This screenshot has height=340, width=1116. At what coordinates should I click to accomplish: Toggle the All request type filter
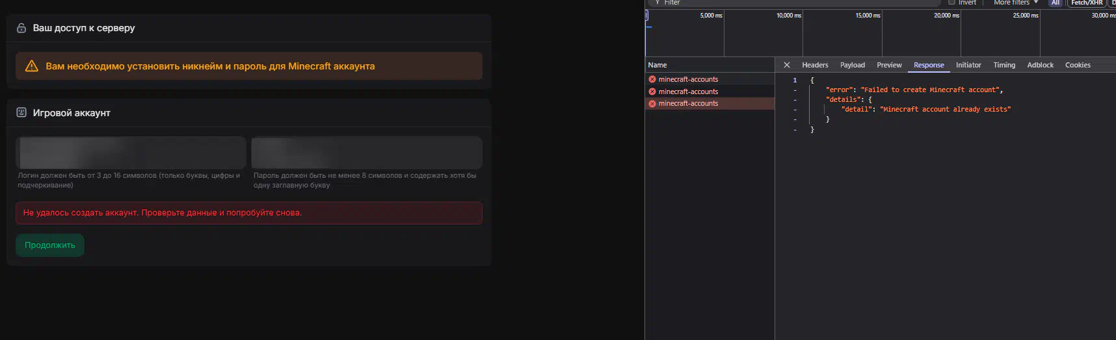coord(1055,3)
